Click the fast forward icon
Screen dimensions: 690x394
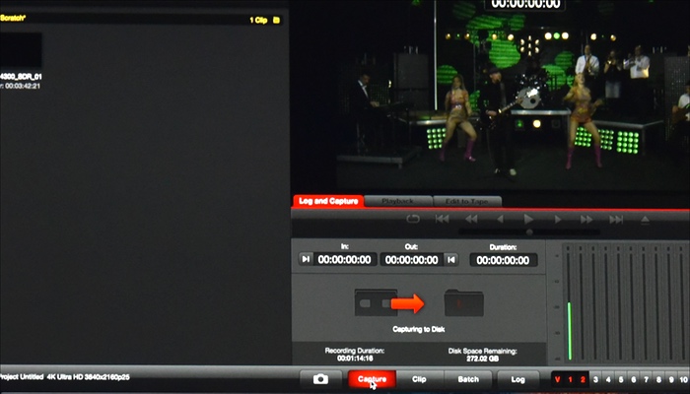[x=586, y=219]
